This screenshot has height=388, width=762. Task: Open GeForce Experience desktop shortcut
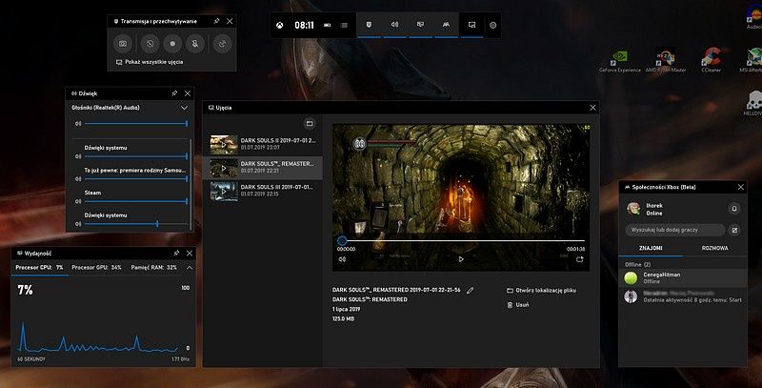pyautogui.click(x=620, y=60)
